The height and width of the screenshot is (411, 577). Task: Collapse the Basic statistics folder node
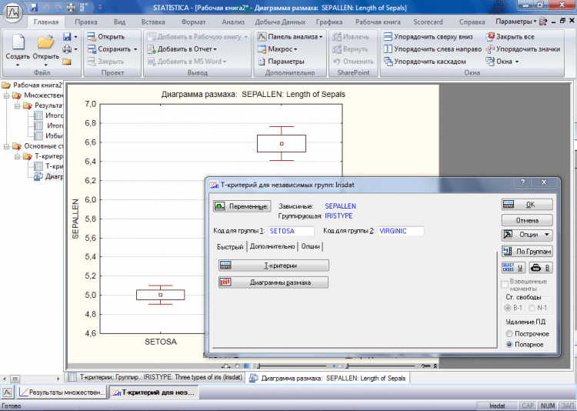point(7,146)
